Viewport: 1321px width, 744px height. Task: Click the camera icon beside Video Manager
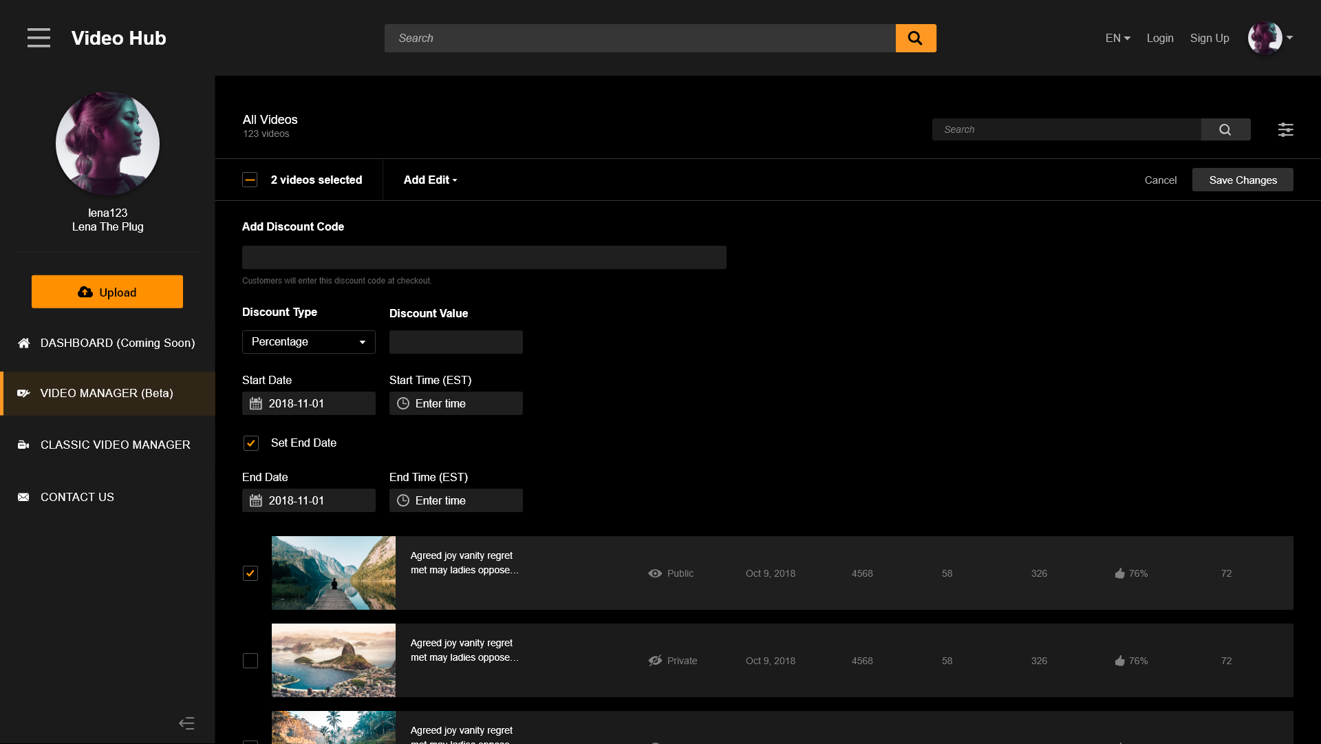coord(23,393)
